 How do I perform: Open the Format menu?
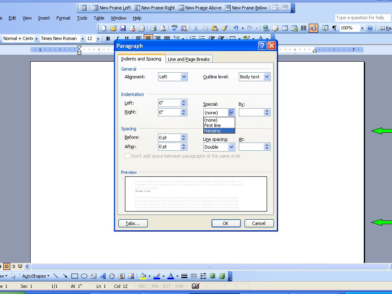(63, 18)
